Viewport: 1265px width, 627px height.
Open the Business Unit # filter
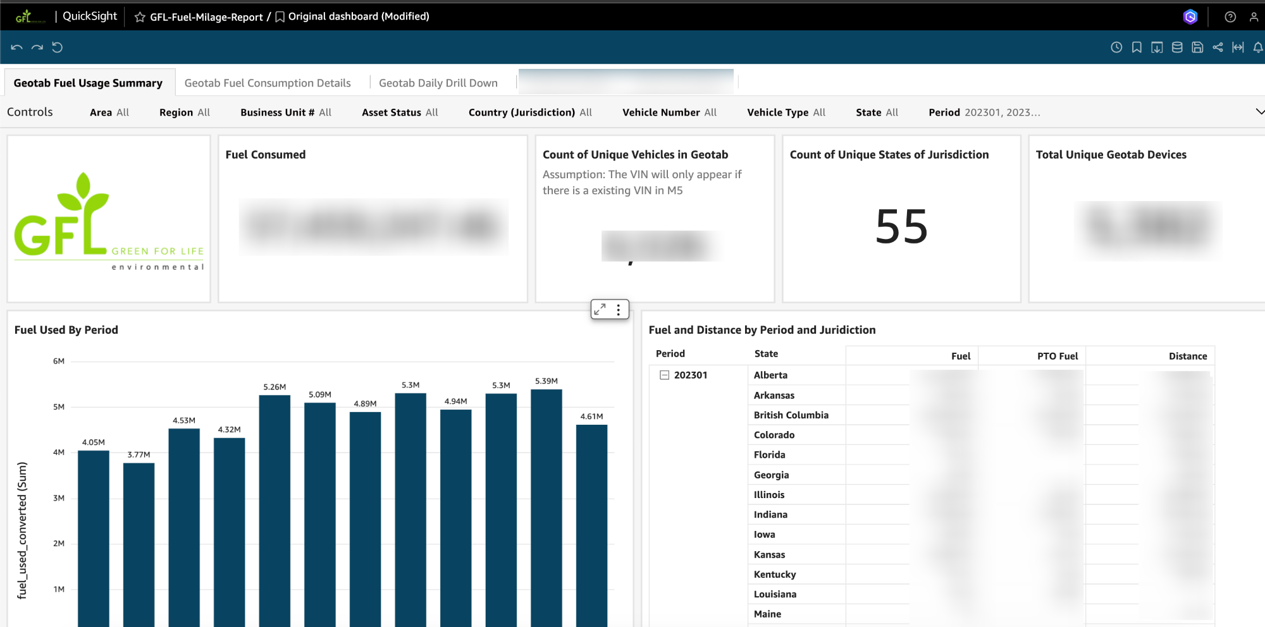click(x=286, y=113)
